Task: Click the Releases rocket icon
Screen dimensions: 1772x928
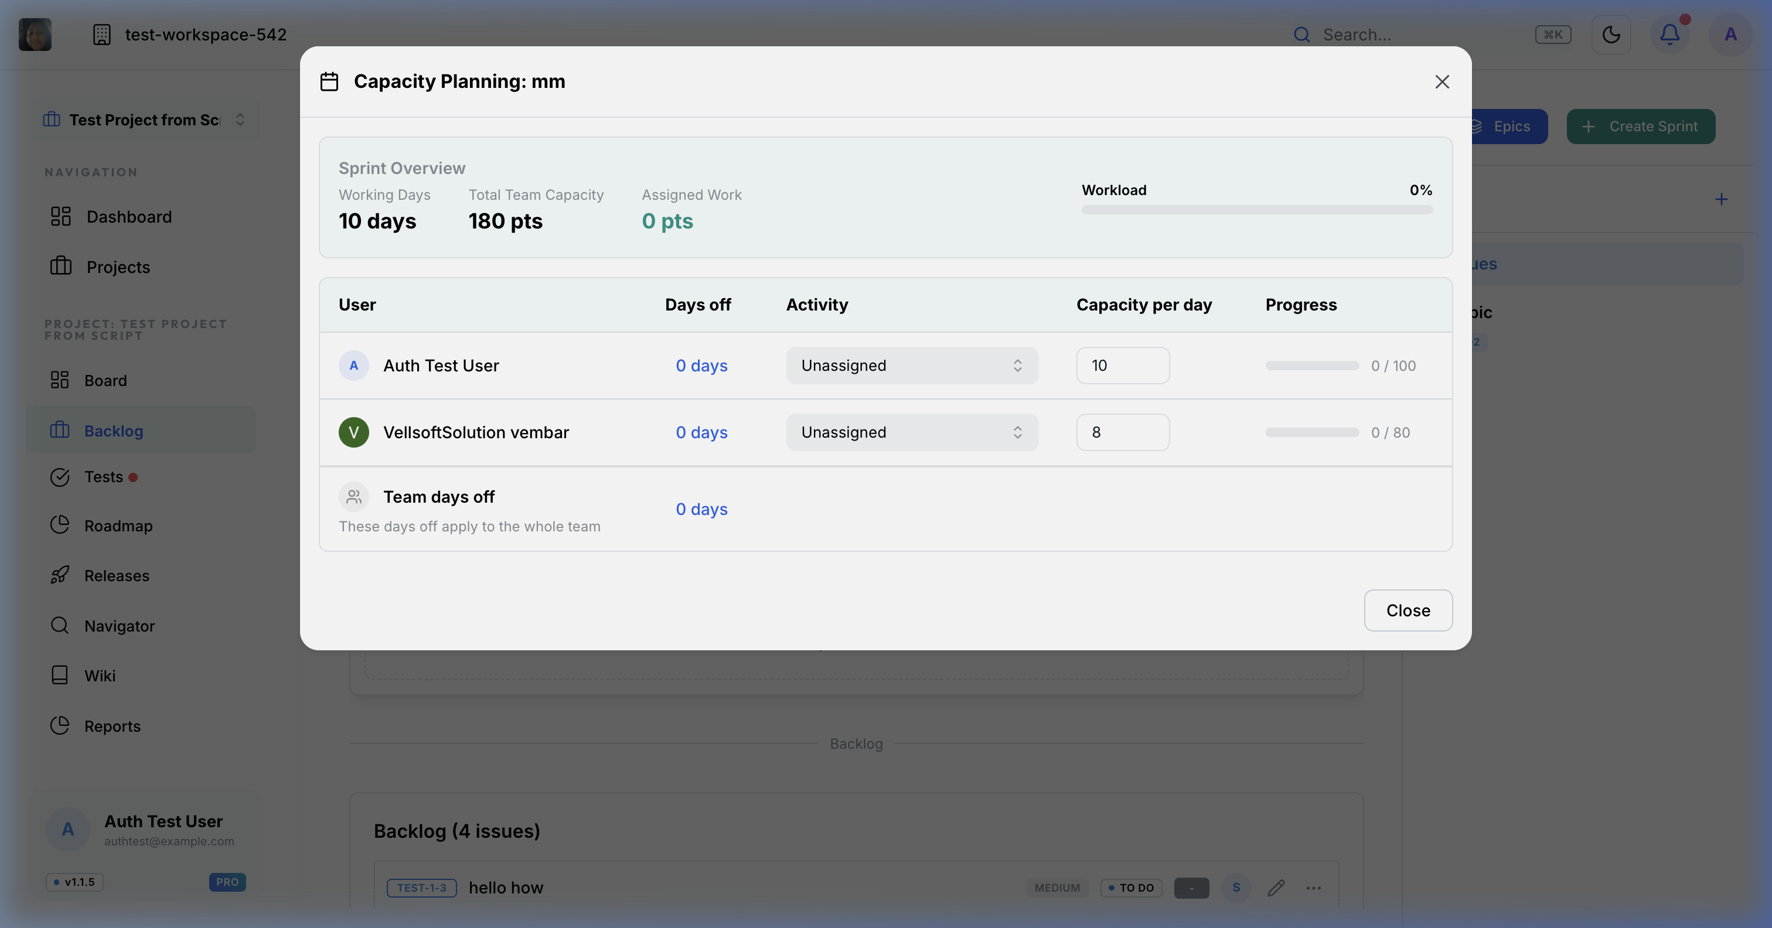Action: click(x=60, y=574)
